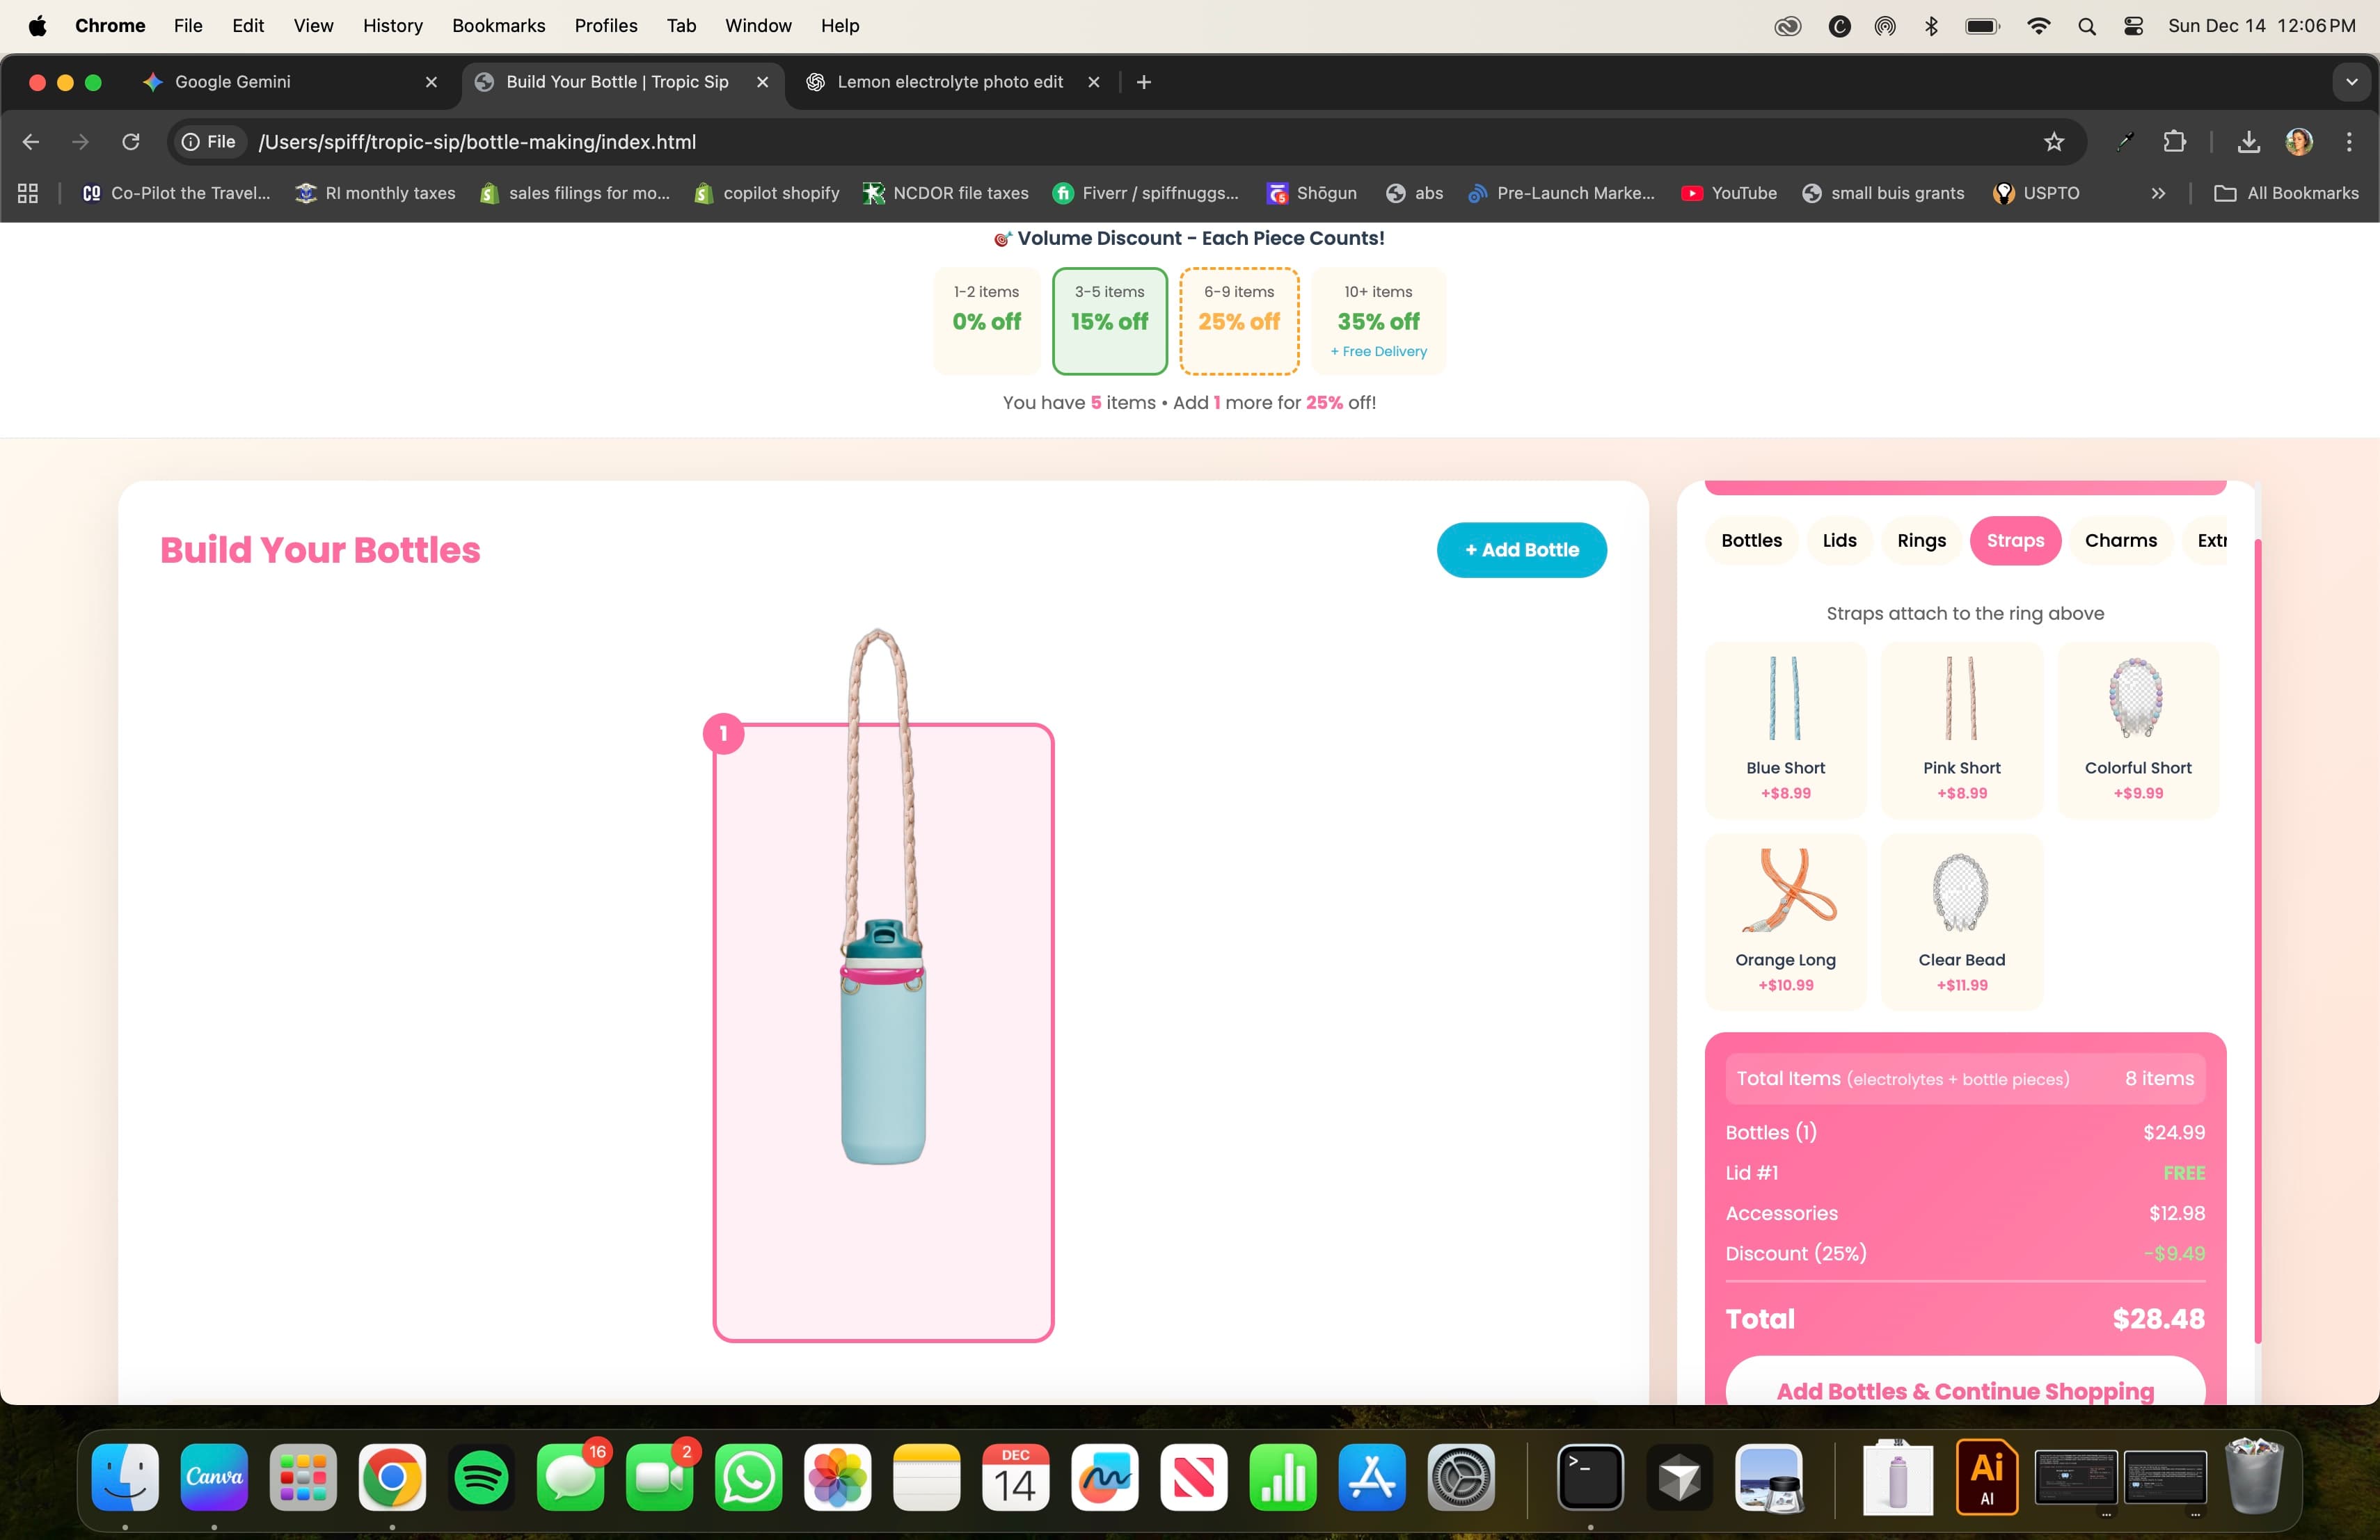Open the tab search dropdown arrow
This screenshot has height=1540, width=2380.
coord(2351,82)
